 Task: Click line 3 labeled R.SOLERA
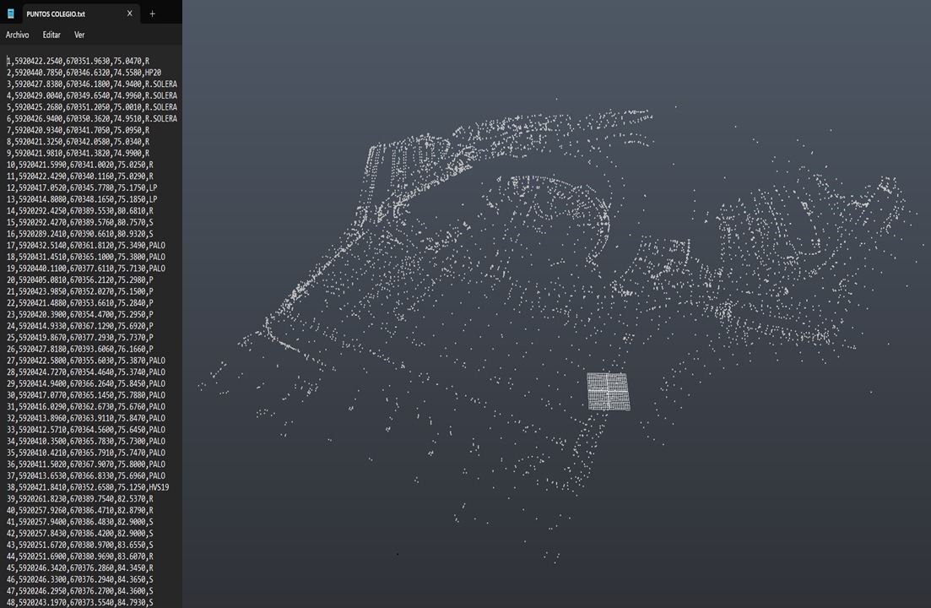point(91,84)
